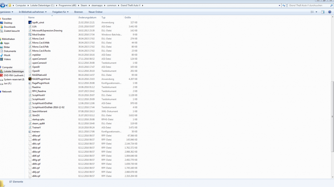Screen dimensions: 334x187
Task: Click the lspdfr_uinst application icon
Action: point(30,22)
